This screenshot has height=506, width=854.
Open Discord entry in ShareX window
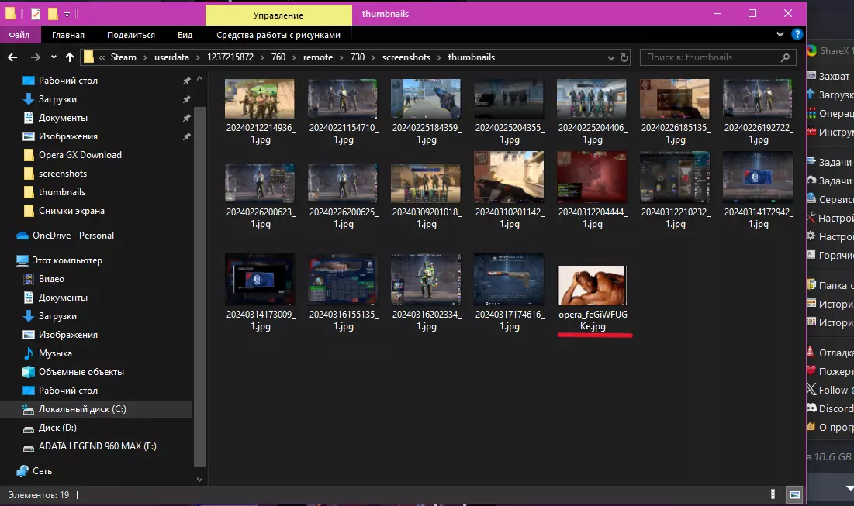coord(829,408)
